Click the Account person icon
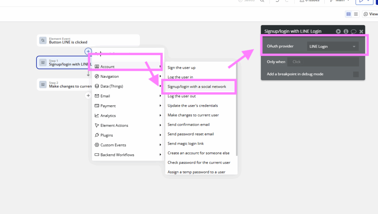 97,67
